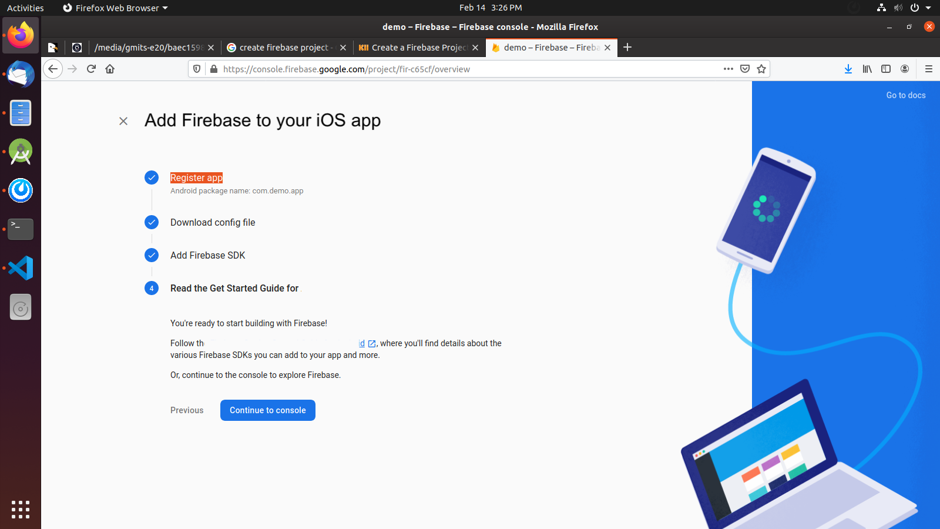The height and width of the screenshot is (529, 940).
Task: Open the blue power-ring dock app icon
Action: (x=21, y=190)
